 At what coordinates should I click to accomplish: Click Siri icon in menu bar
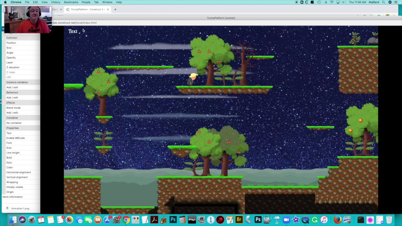tap(390, 2)
